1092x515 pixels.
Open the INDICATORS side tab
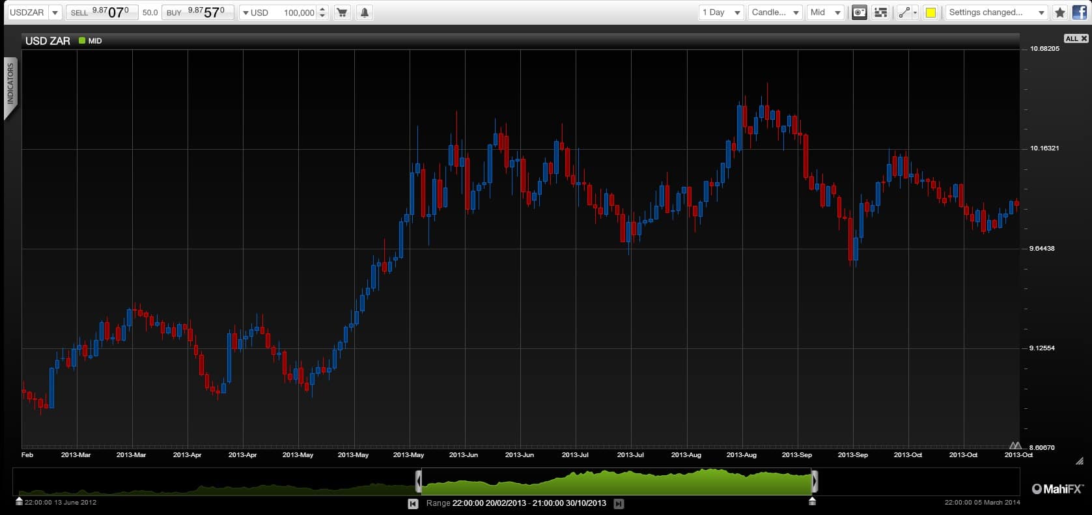(10, 85)
